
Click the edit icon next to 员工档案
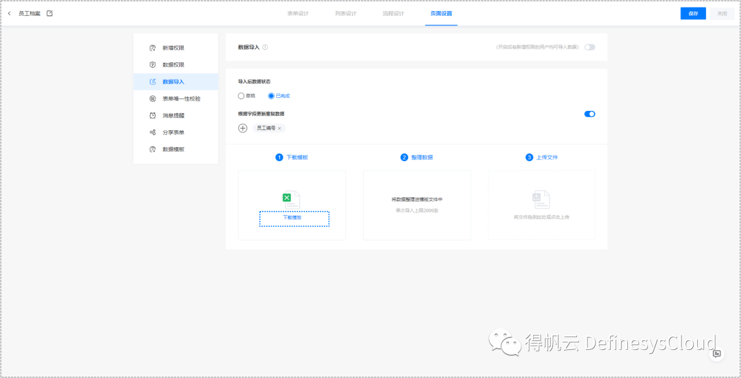[x=49, y=13]
